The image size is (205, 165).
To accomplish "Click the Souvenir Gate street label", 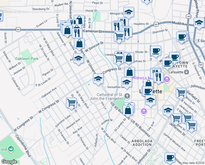I will [63, 121].
